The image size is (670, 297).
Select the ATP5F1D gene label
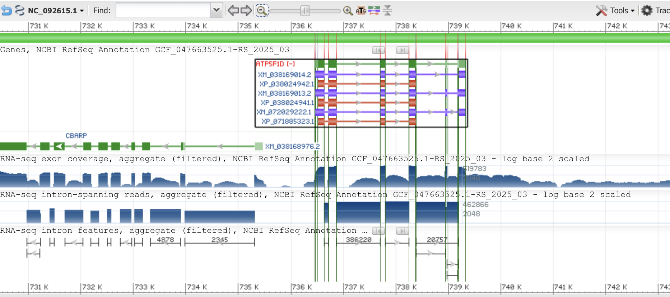275,64
